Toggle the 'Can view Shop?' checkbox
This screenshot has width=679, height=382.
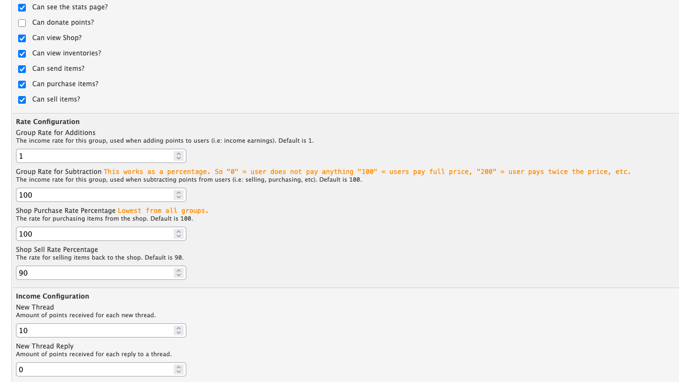(x=22, y=38)
